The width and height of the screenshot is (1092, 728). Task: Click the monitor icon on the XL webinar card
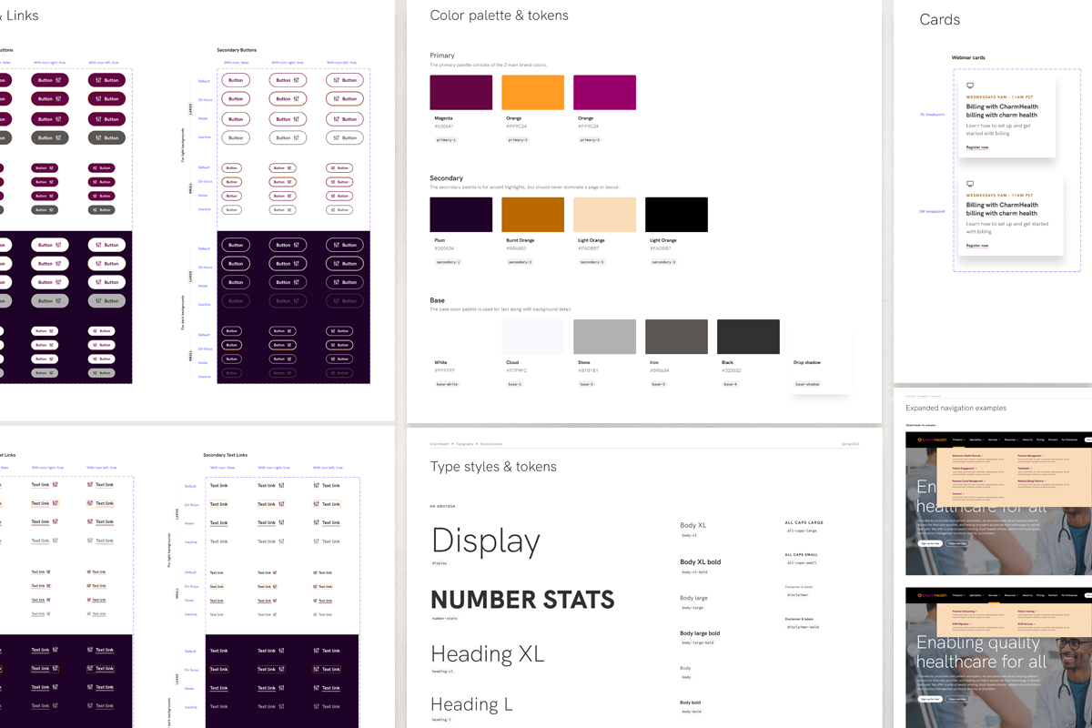[970, 86]
